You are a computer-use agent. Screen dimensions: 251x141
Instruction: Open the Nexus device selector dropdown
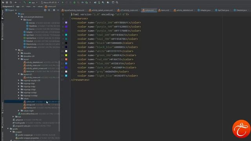[x=50, y=2]
